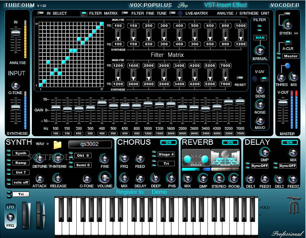Click the V-UV SENS knob

[260, 89]
